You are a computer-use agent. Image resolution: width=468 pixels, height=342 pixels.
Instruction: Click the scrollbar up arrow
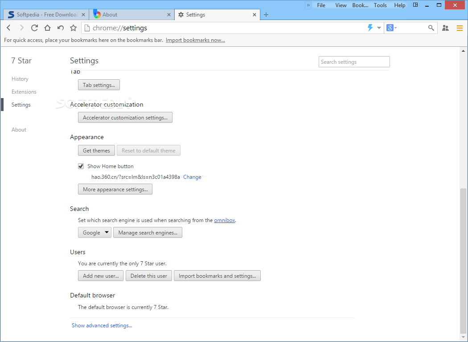point(463,51)
